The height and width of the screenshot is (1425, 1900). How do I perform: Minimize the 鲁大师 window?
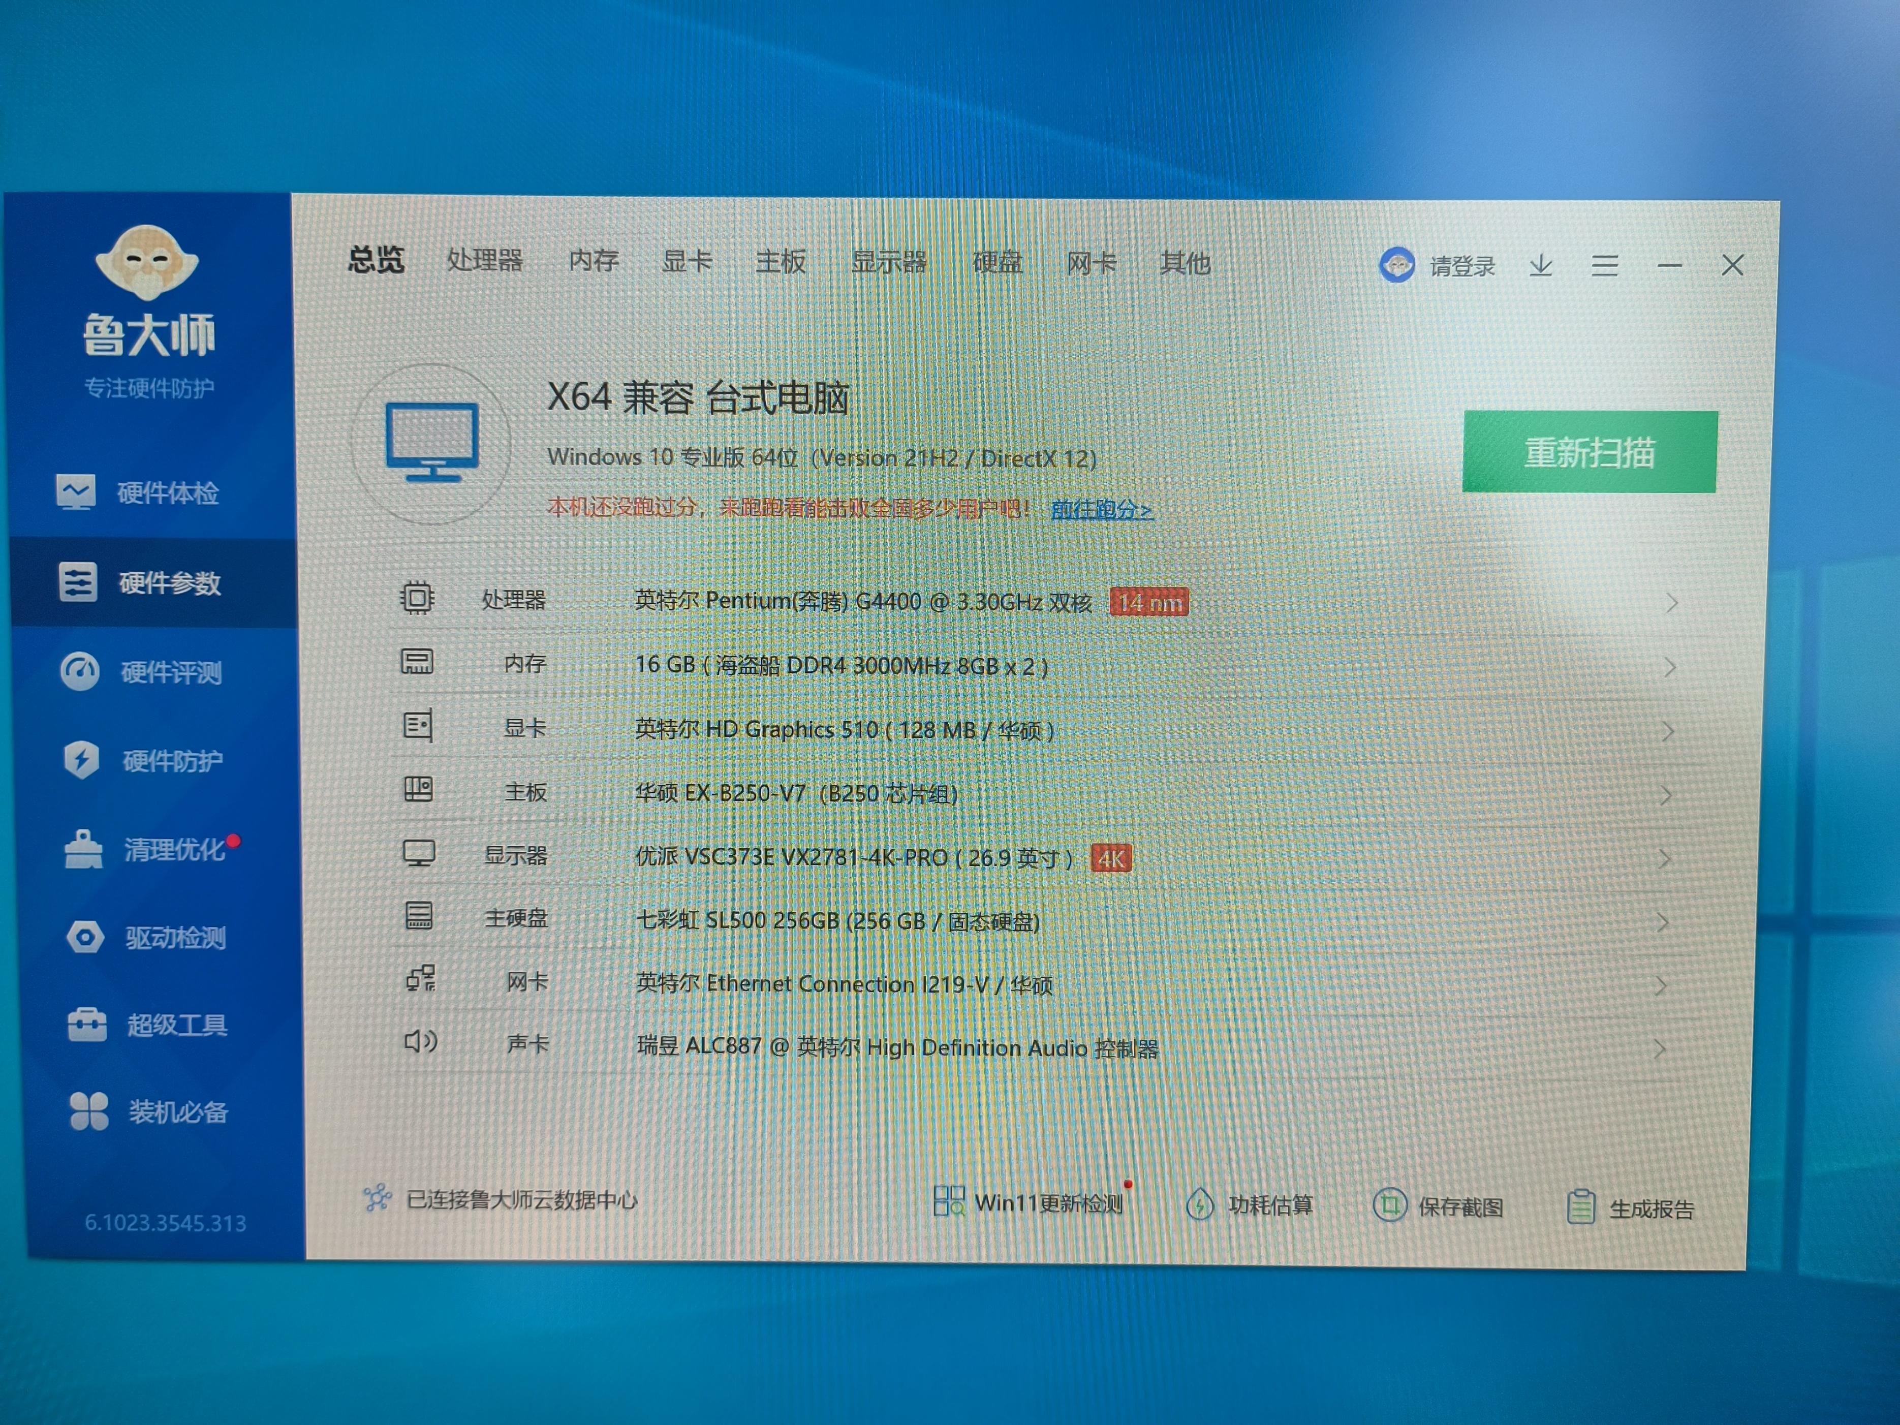point(1669,265)
